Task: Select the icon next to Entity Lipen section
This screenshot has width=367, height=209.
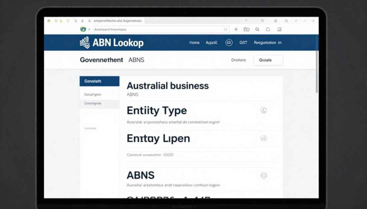Action: click(x=264, y=139)
